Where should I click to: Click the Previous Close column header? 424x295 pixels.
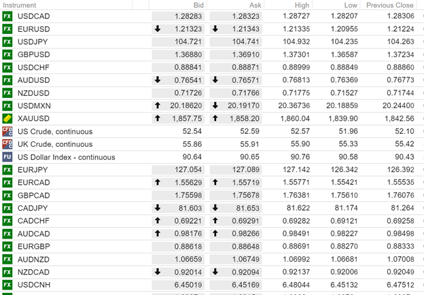click(x=389, y=5)
